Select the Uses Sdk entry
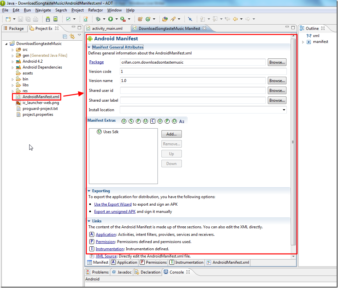 pyautogui.click(x=111, y=132)
